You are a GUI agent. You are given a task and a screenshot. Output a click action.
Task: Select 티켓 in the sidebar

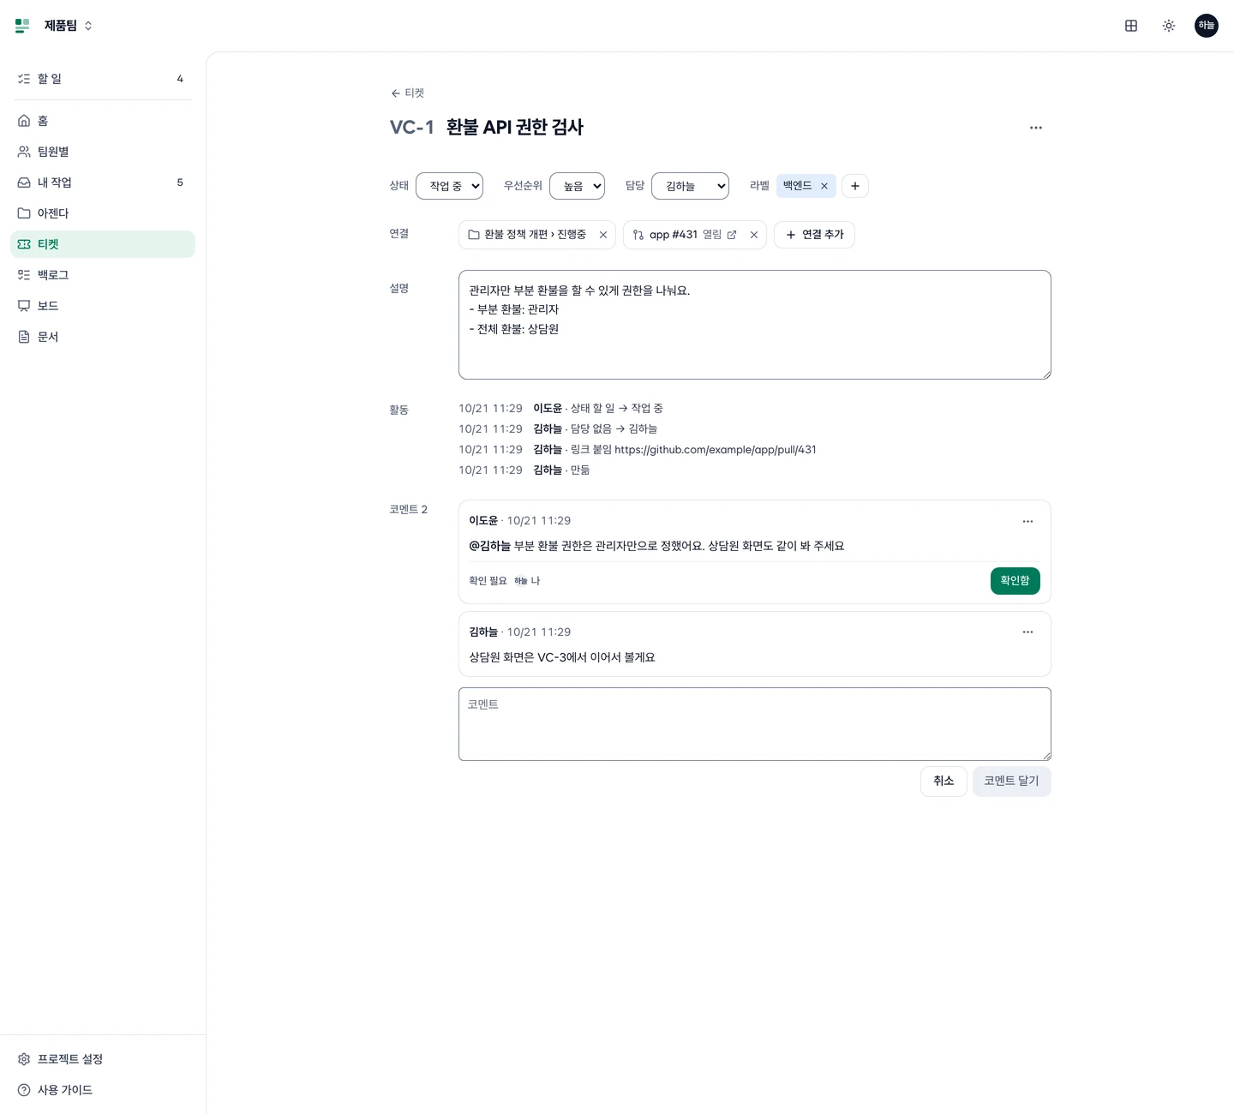(103, 244)
